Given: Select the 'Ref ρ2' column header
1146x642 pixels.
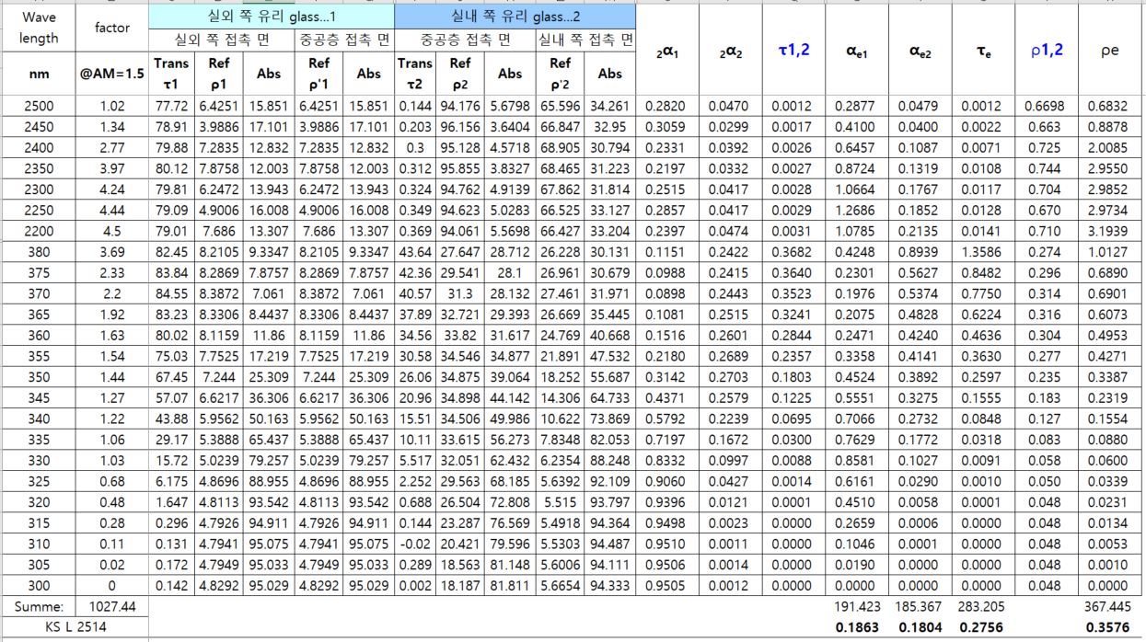Looking at the screenshot, I should [x=459, y=74].
